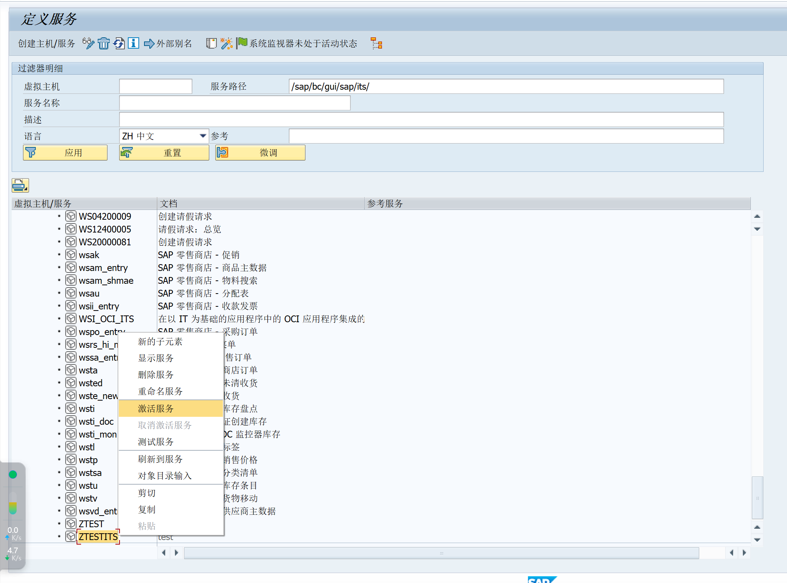Click the display/change toggle glasses icon
787x583 pixels.
88,43
